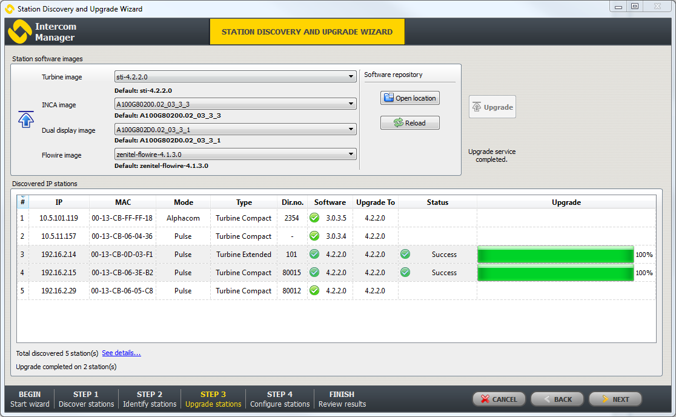This screenshot has height=417, width=676.
Task: Click green software check icon for 3.0.3.4
Action: pyautogui.click(x=314, y=236)
